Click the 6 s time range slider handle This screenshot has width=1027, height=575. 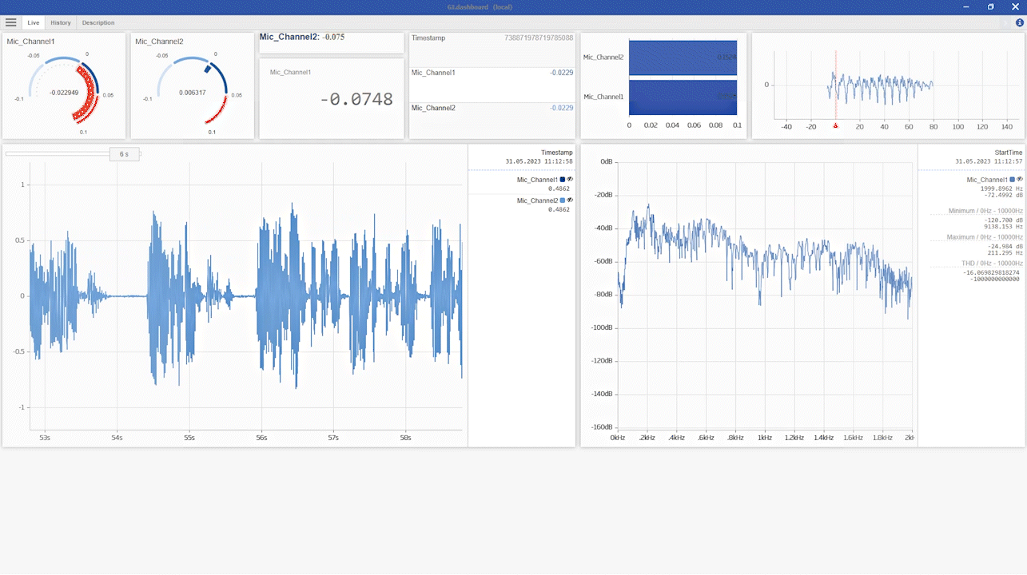[x=124, y=154]
